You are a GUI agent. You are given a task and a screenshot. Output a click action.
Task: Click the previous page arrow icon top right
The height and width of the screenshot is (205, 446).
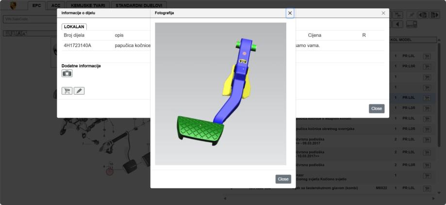422,16
